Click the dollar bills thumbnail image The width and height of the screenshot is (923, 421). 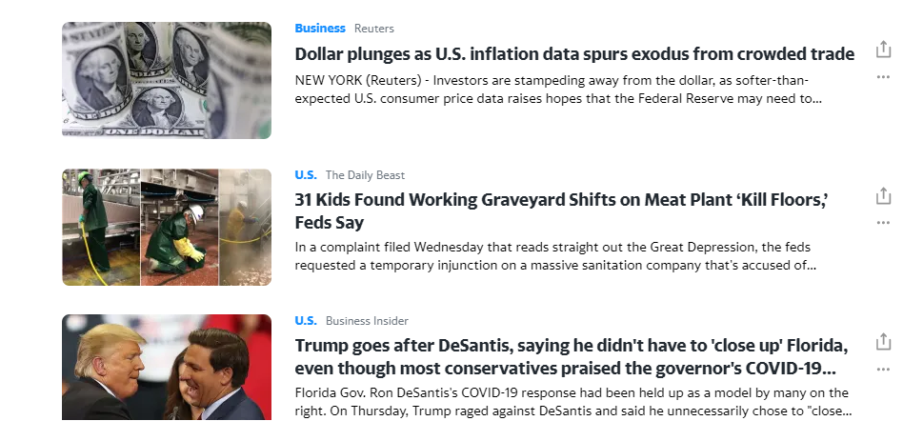click(167, 81)
